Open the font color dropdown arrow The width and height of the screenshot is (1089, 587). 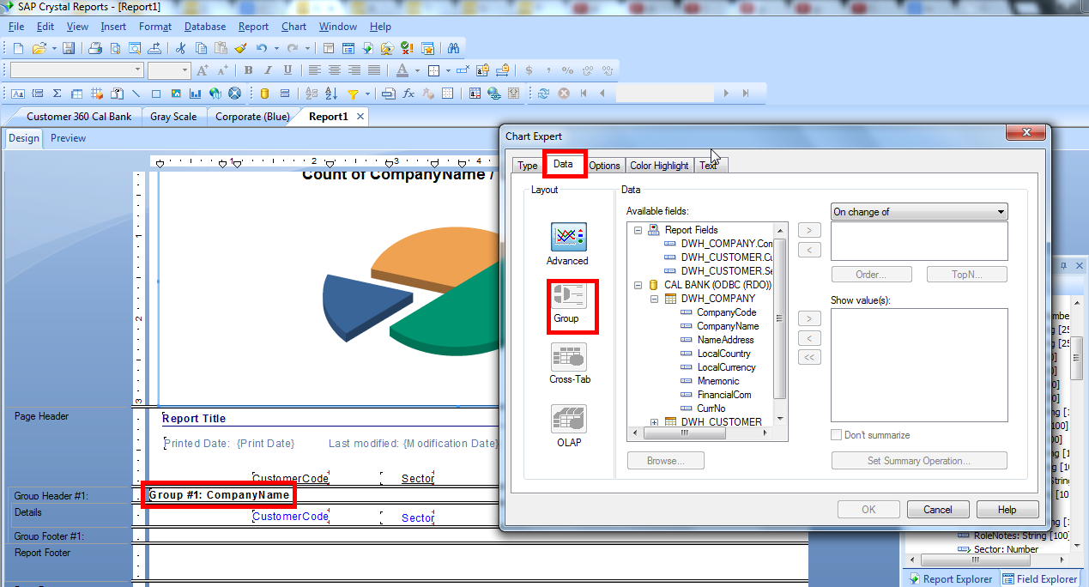417,70
